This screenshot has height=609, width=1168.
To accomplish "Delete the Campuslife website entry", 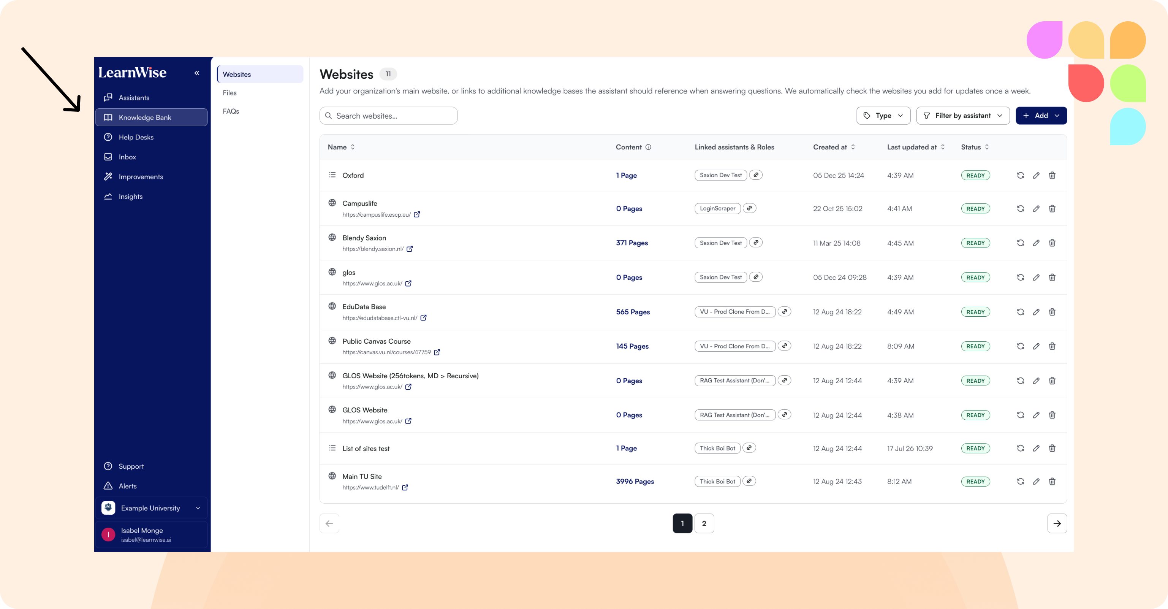I will [1052, 209].
